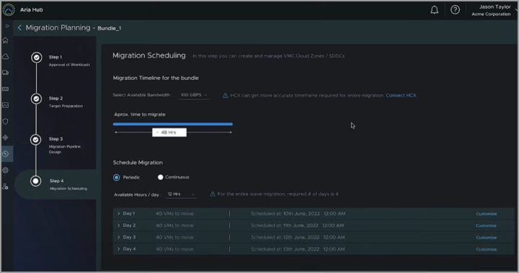Viewport: 519px width, 273px height.
Task: Expand the Day 3 schedule row
Action: click(314, 237)
